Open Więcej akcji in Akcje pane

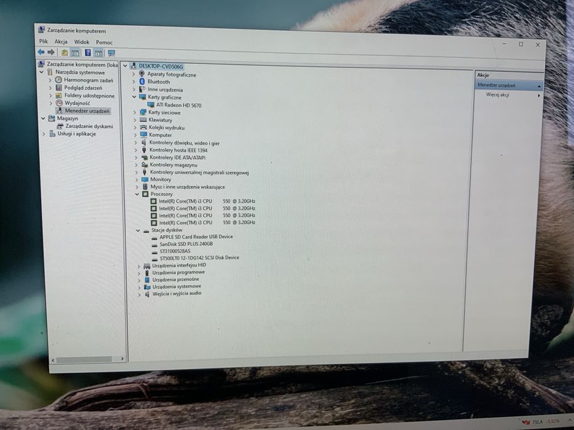[498, 95]
